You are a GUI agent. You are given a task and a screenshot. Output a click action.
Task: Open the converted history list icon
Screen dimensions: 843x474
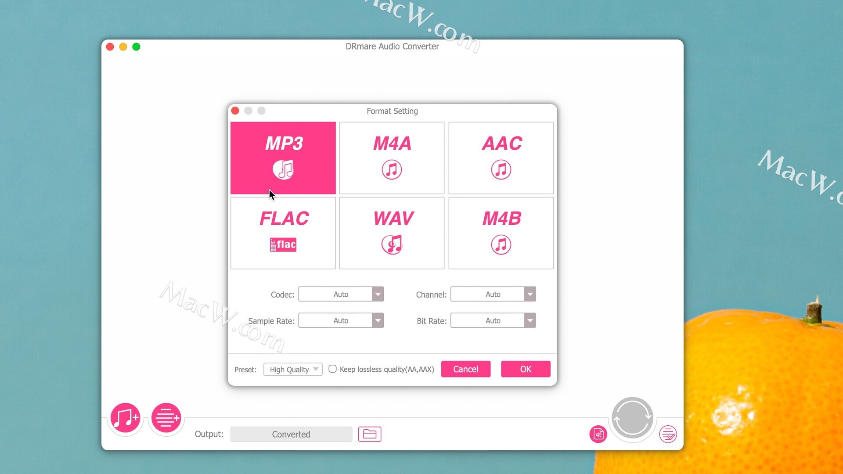click(x=668, y=434)
